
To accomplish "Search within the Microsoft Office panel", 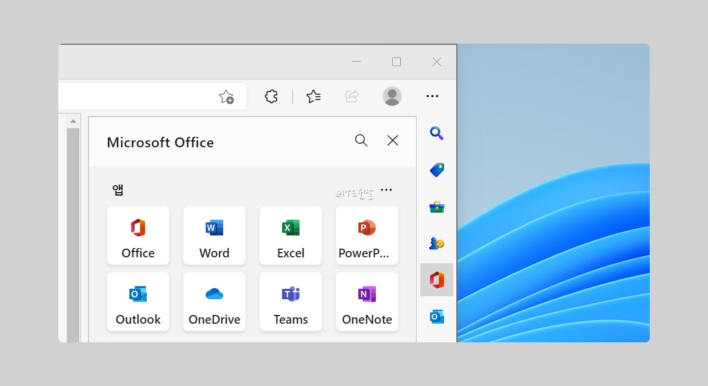I will 361,140.
